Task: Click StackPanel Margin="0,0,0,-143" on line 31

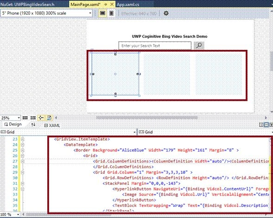Action: 141,183
